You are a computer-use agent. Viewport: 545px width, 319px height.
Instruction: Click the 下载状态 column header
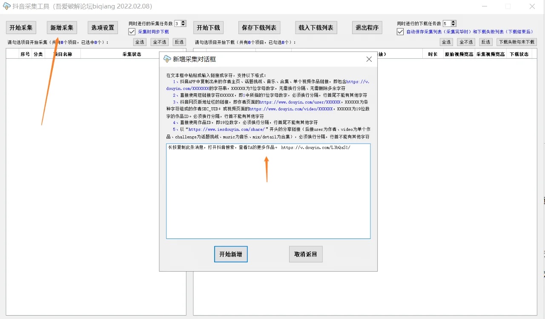[x=519, y=54]
